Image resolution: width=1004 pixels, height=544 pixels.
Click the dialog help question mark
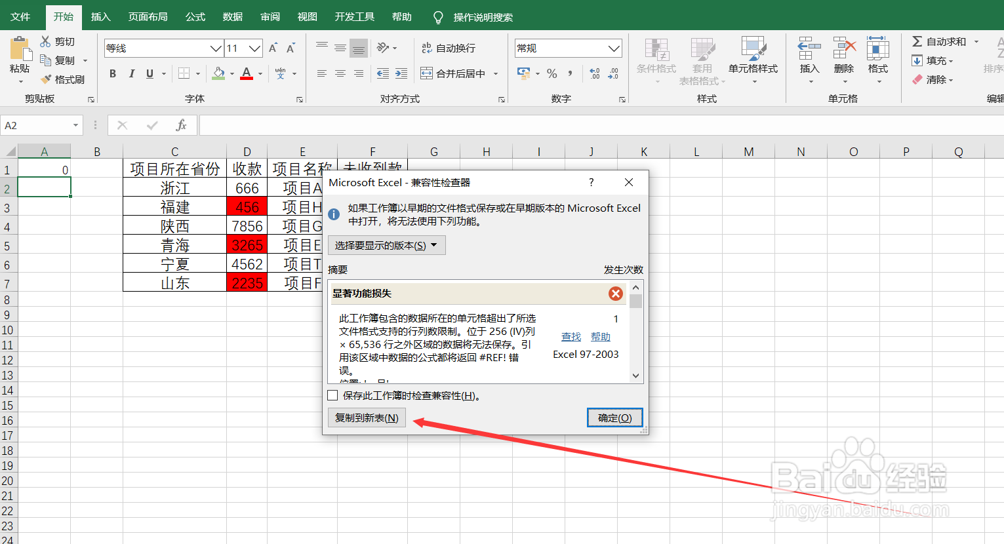point(591,182)
